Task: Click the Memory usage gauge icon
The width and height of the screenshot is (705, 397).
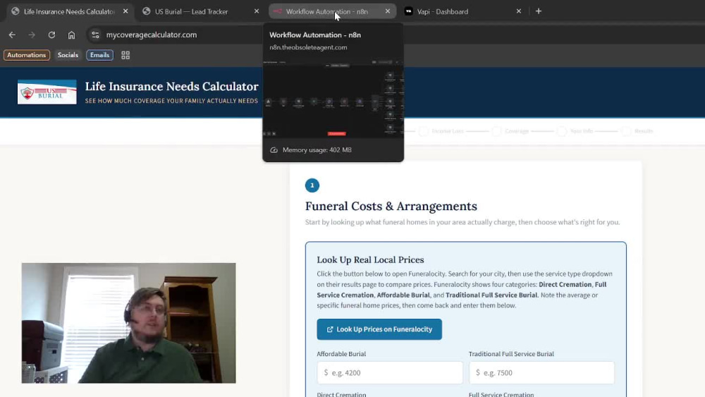Action: click(x=274, y=149)
